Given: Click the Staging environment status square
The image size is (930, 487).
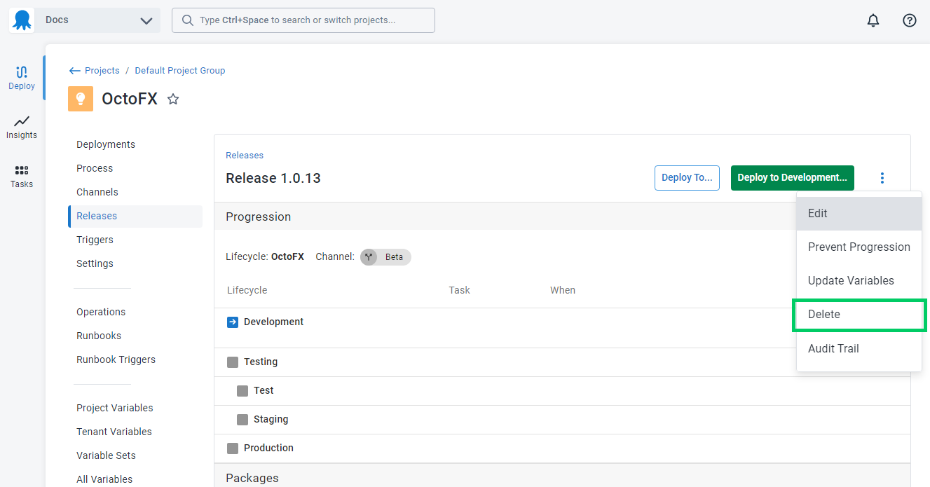Looking at the screenshot, I should coord(242,420).
